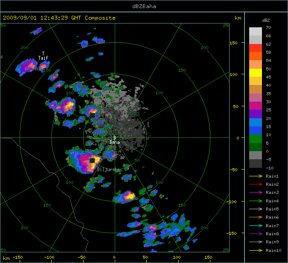Click the 150 tick on the right vertical axis
Screen dimensions: 288x263
(233, 43)
